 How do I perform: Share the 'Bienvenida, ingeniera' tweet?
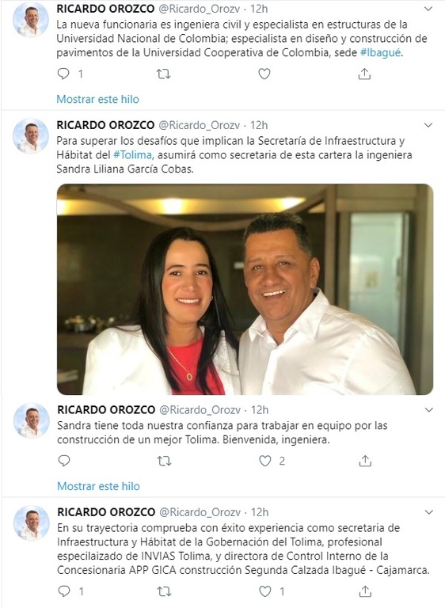click(x=365, y=461)
